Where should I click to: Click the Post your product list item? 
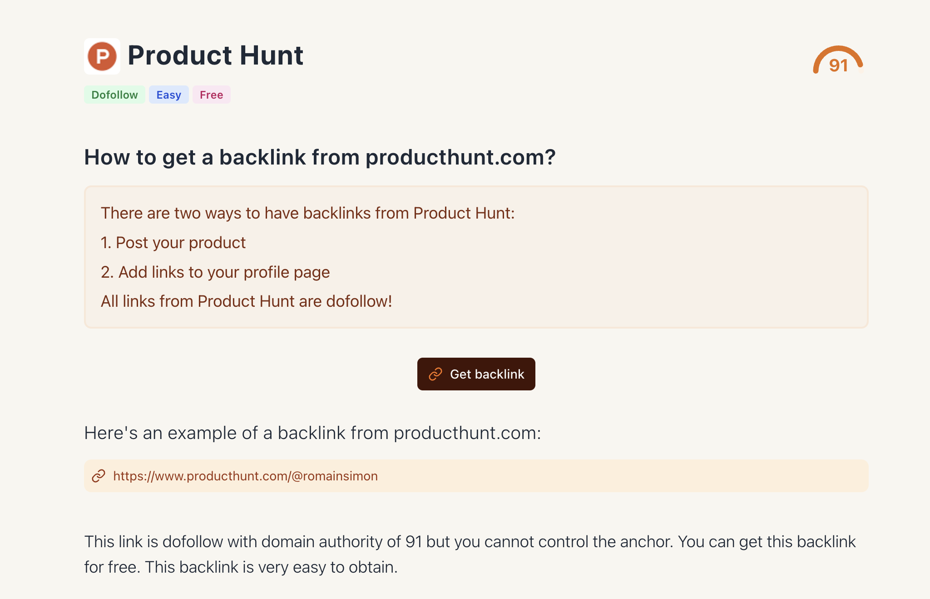click(173, 242)
